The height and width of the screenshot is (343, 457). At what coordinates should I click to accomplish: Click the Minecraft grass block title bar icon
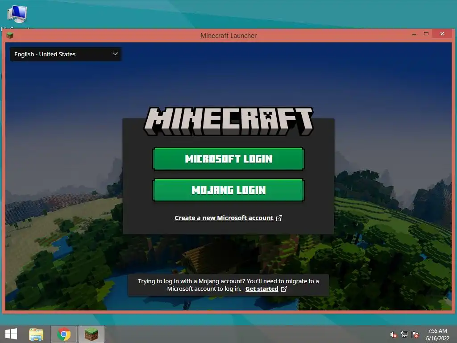point(10,36)
